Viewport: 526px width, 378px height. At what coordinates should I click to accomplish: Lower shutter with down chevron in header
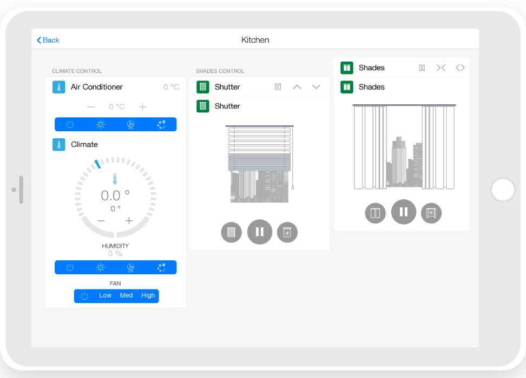[x=316, y=87]
